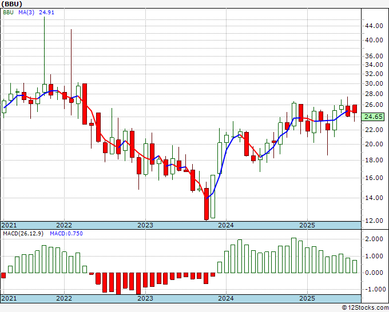Viewport: 389px width, 312px height.
Task: Click the 44.00 price axis label
Action: click(374, 26)
